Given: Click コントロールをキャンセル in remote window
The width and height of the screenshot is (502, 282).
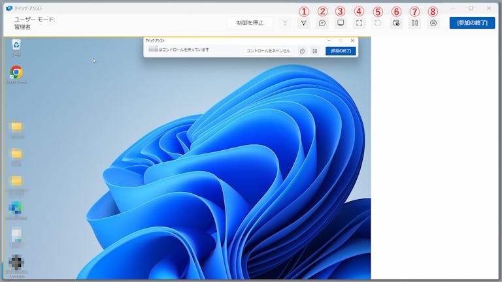Looking at the screenshot, I should [x=268, y=51].
